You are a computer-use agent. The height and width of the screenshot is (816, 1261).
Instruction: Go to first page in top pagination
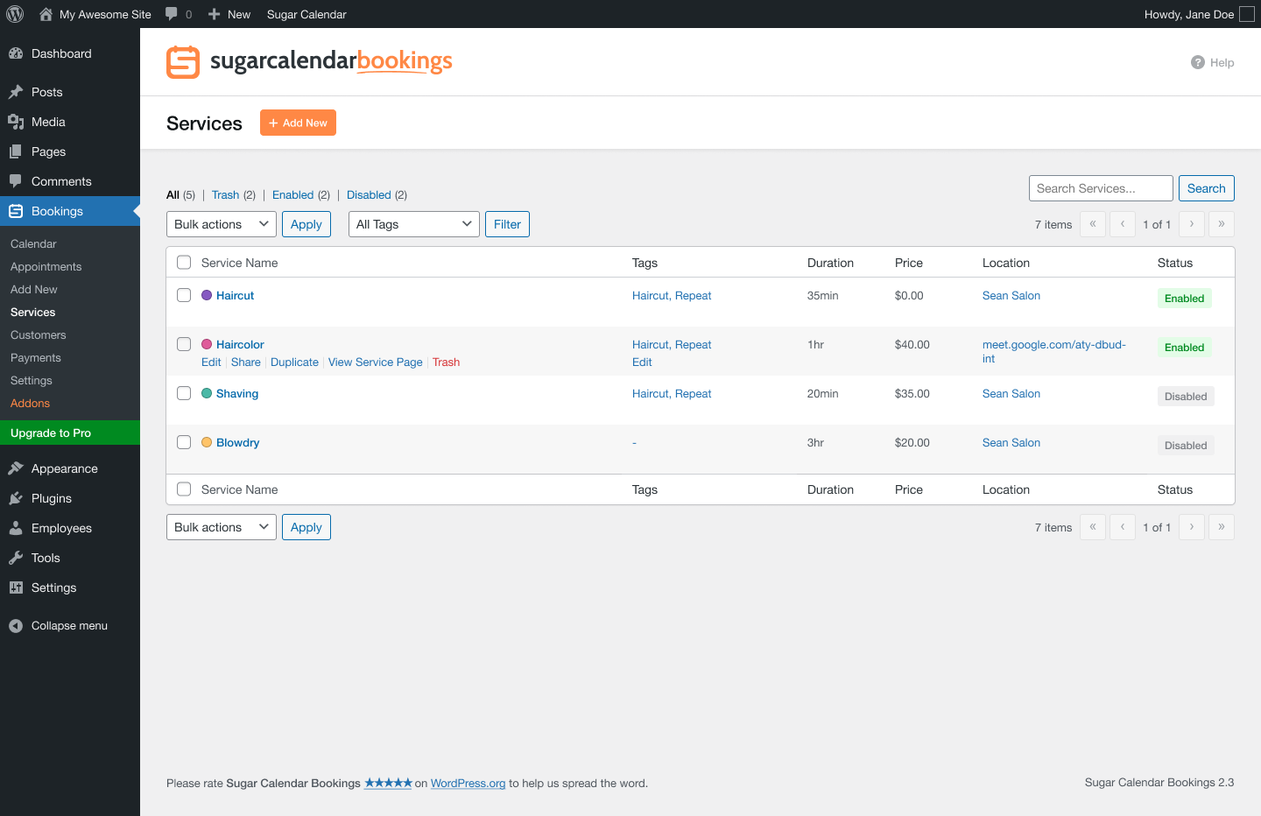[x=1093, y=224]
